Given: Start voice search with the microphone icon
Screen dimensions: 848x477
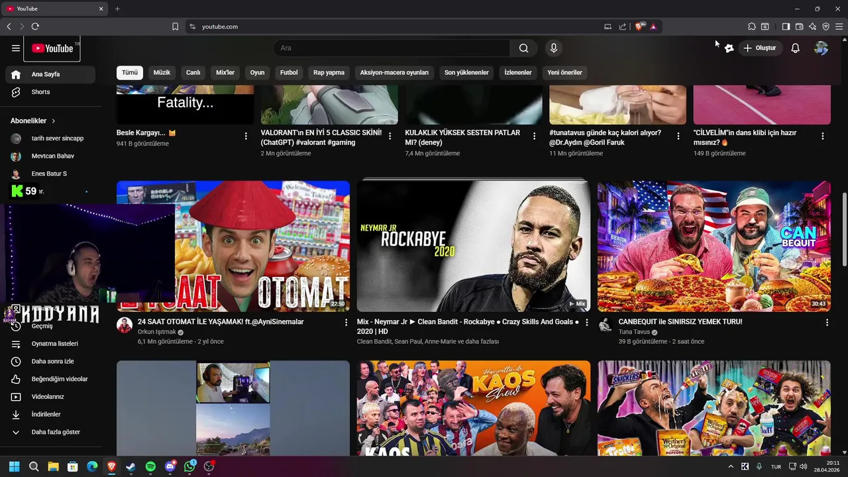Looking at the screenshot, I should click(554, 48).
